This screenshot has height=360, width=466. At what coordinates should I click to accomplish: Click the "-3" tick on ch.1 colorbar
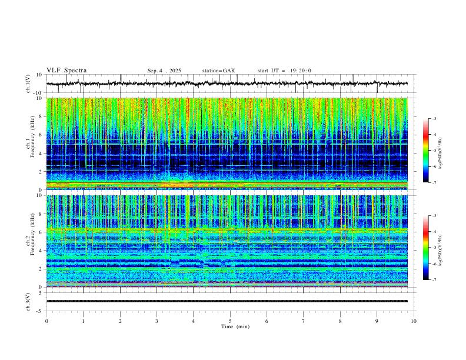(434, 118)
